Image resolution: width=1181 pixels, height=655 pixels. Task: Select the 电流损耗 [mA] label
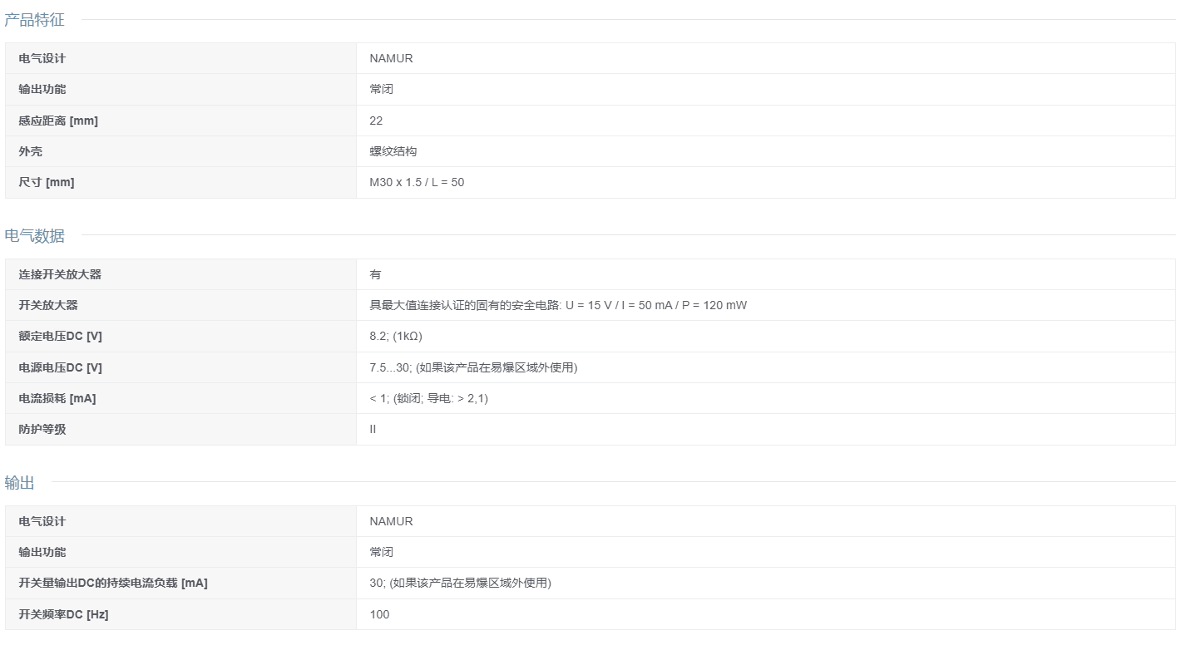(57, 398)
